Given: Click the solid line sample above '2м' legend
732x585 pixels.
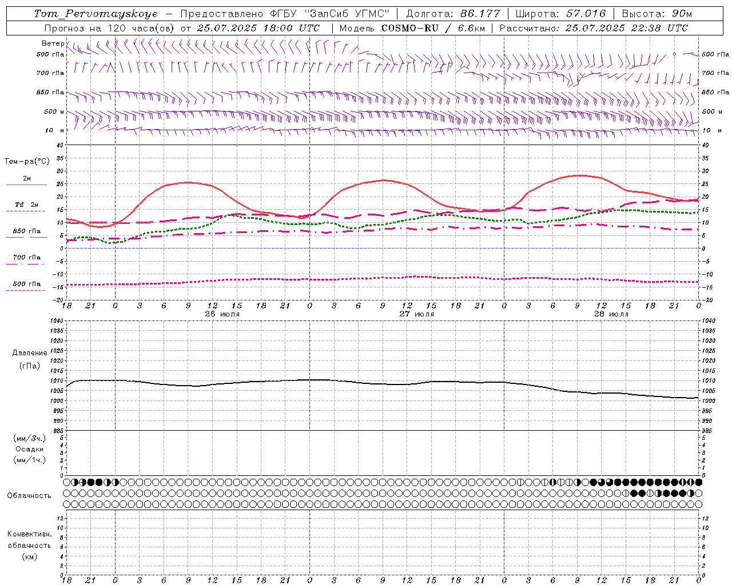Looking at the screenshot, I should point(26,185).
